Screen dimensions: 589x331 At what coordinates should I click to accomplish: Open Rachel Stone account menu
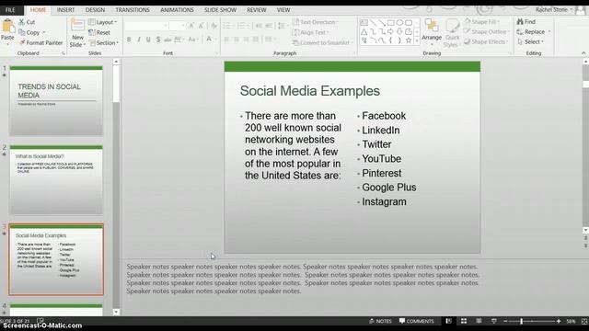coord(554,9)
